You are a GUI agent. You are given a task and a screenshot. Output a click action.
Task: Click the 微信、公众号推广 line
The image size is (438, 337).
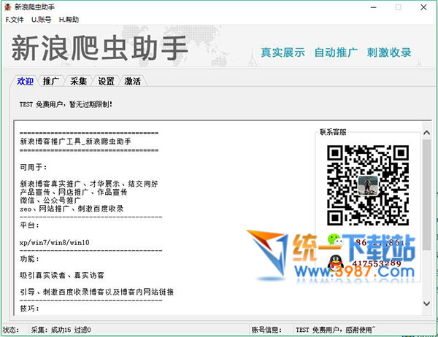[50, 201]
